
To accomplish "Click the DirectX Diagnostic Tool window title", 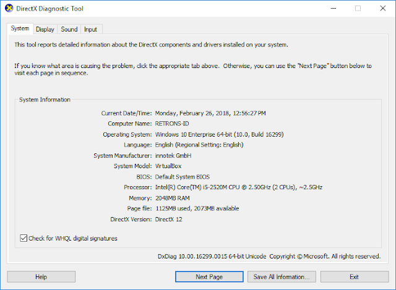I will coord(49,9).
